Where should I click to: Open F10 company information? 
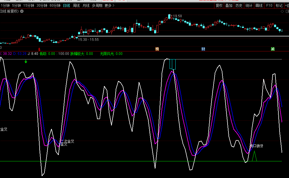269,5
